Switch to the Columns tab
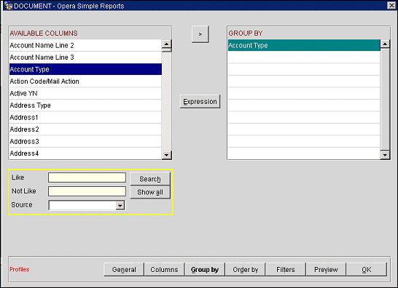Image resolution: width=398 pixels, height=288 pixels. point(164,270)
